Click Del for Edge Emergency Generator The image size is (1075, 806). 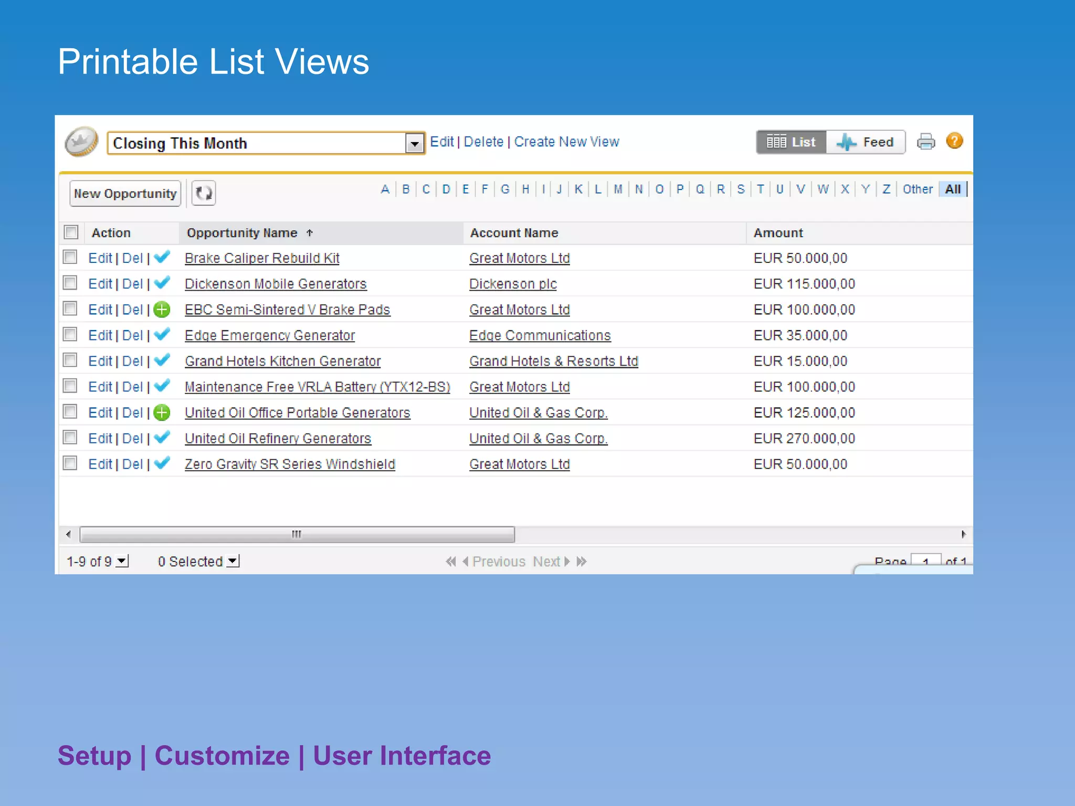click(x=132, y=335)
